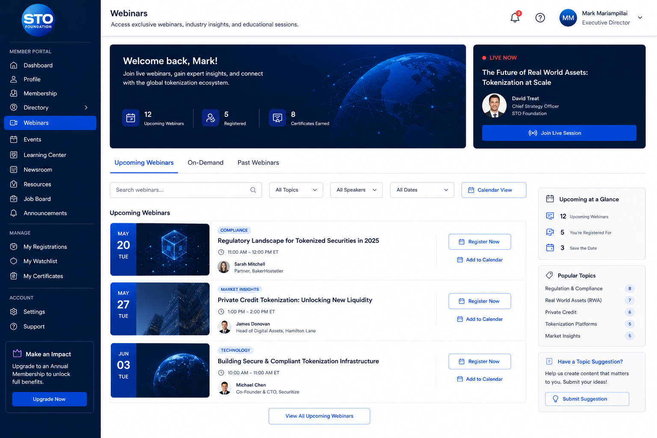Click the Learning Center icon in sidebar
Image resolution: width=657 pixels, height=438 pixels.
[x=14, y=155]
